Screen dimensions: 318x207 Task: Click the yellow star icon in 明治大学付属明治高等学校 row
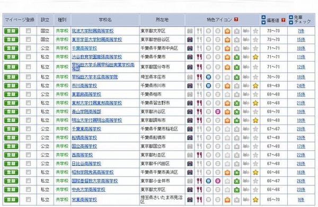point(255,120)
